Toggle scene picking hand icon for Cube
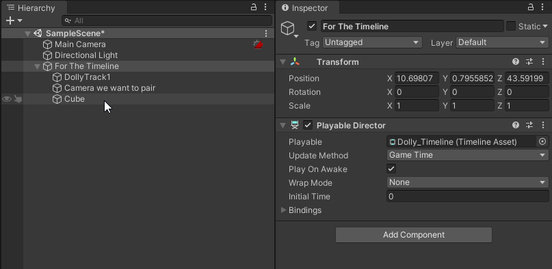The image size is (552, 269). pyautogui.click(x=18, y=100)
